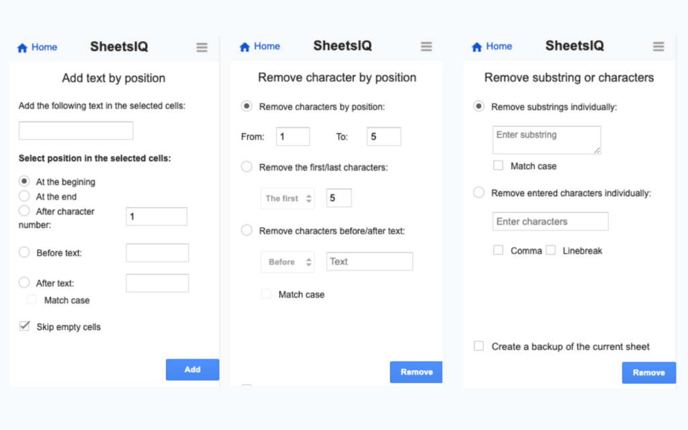Viewport: 688px width, 430px height.
Task: Toggle Match case in Remove character by position panel
Action: [266, 294]
